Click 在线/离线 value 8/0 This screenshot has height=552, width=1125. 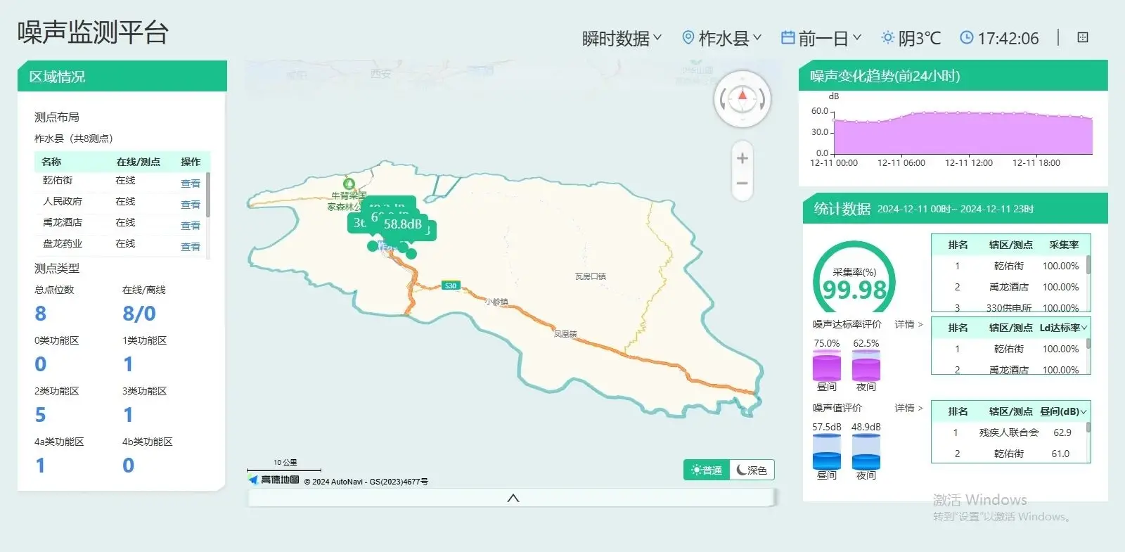139,314
